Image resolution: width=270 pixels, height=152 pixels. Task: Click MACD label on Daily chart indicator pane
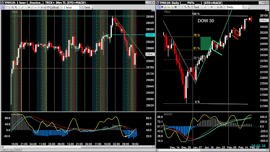click(x=168, y=114)
